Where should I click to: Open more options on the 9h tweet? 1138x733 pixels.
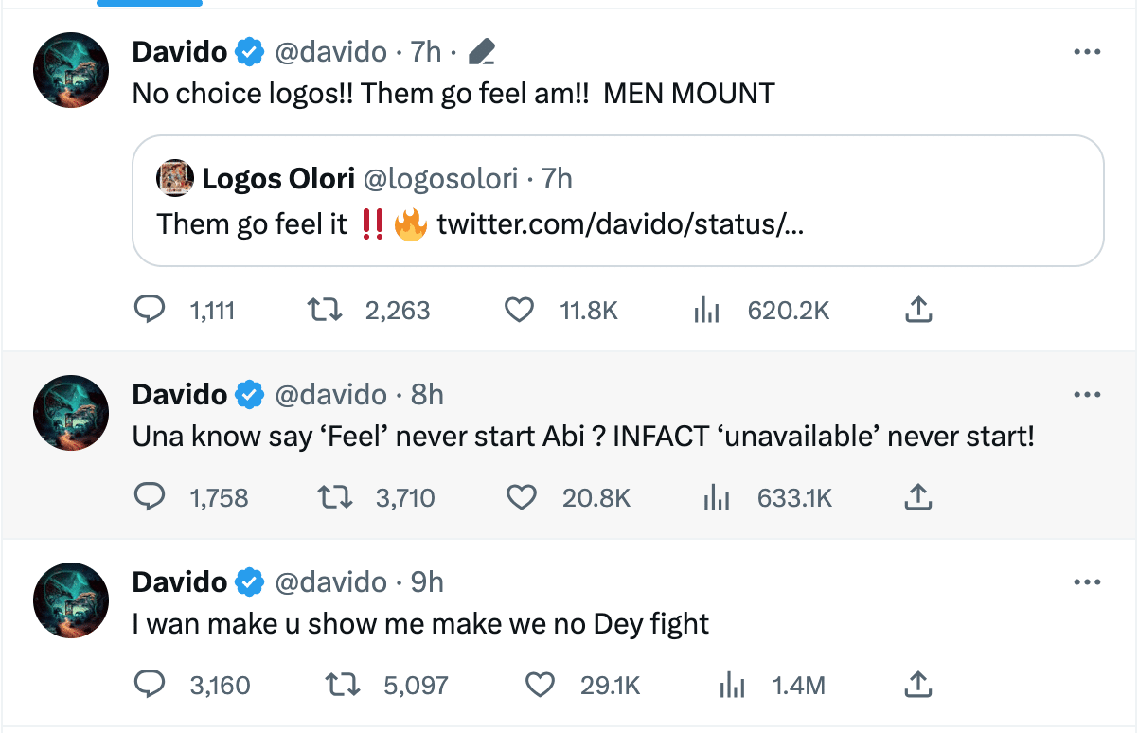click(x=1087, y=581)
